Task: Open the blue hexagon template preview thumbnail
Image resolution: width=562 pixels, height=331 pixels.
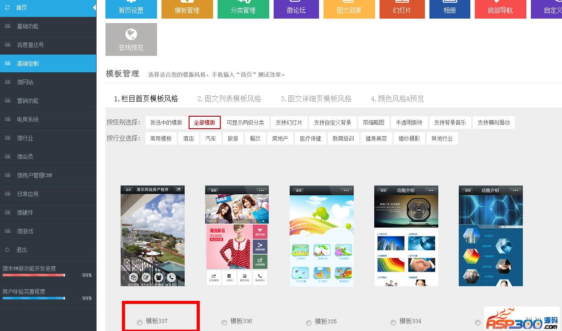Action: coord(491,236)
